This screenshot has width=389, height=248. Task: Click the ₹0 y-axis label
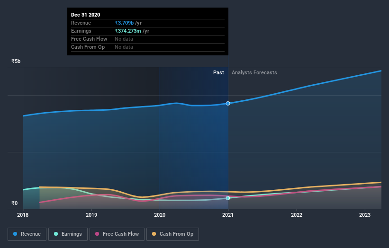pos(15,203)
